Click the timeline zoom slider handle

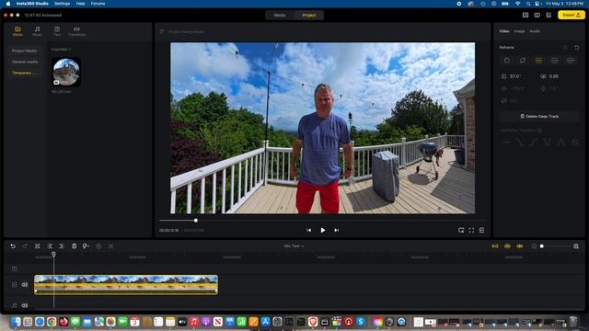click(542, 246)
